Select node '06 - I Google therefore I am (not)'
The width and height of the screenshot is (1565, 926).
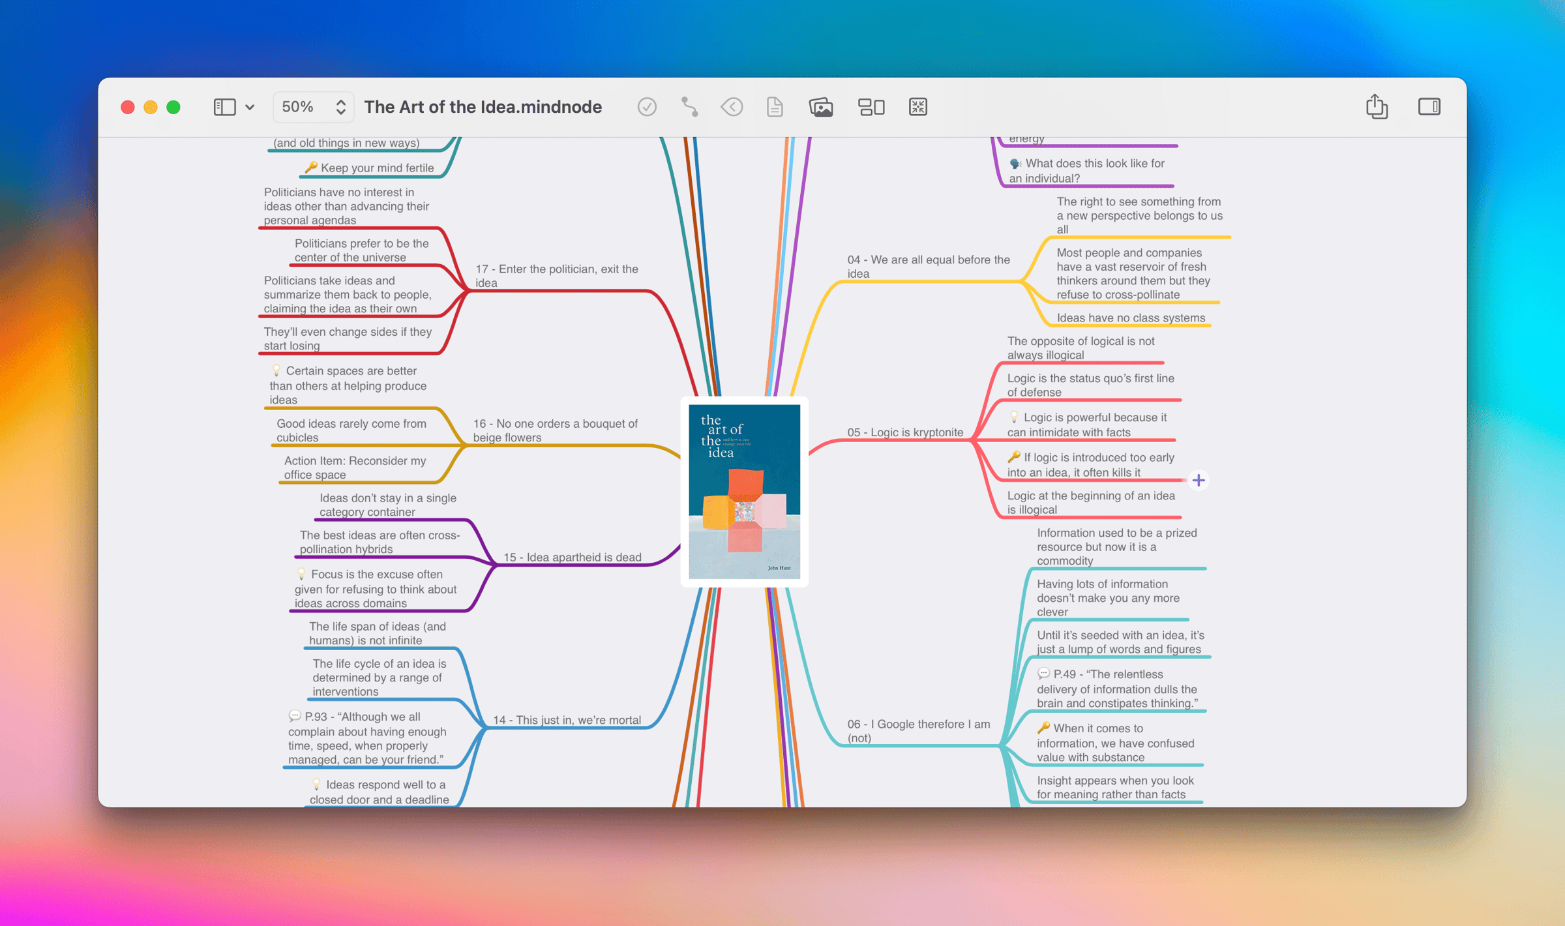918,731
